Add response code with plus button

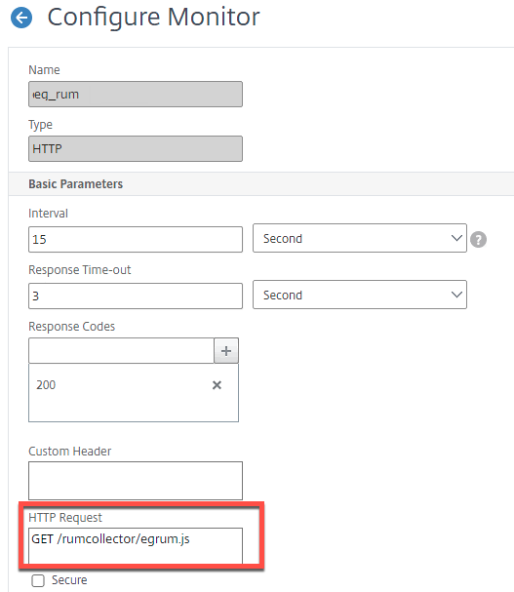[x=226, y=351]
